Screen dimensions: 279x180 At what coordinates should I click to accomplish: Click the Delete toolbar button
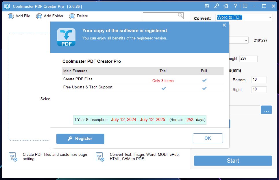tap(79, 16)
